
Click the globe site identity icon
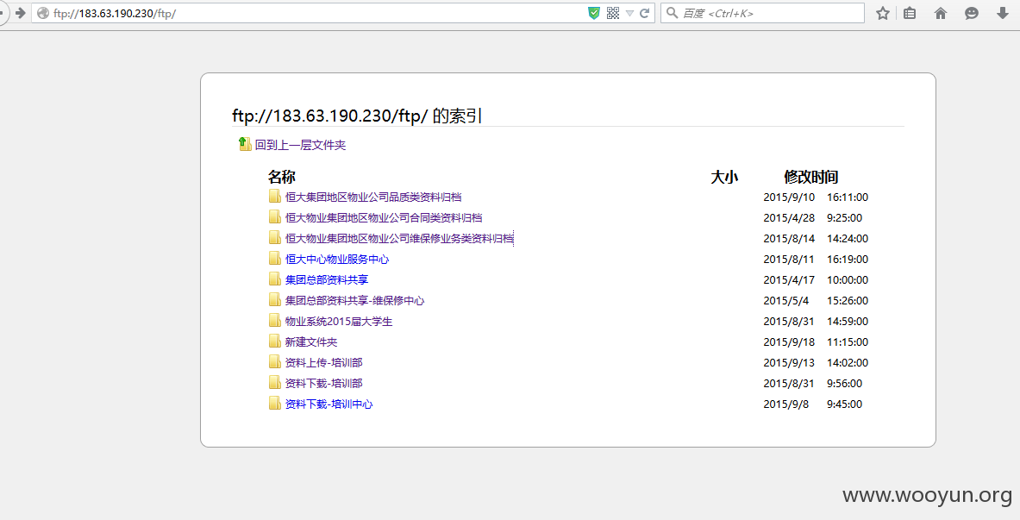43,13
